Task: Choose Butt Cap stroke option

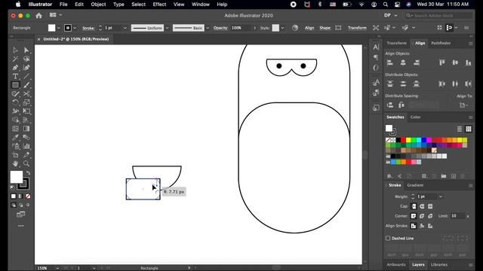Action: (x=414, y=206)
